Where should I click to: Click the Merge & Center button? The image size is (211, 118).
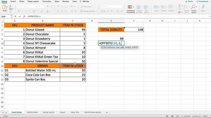89,11
